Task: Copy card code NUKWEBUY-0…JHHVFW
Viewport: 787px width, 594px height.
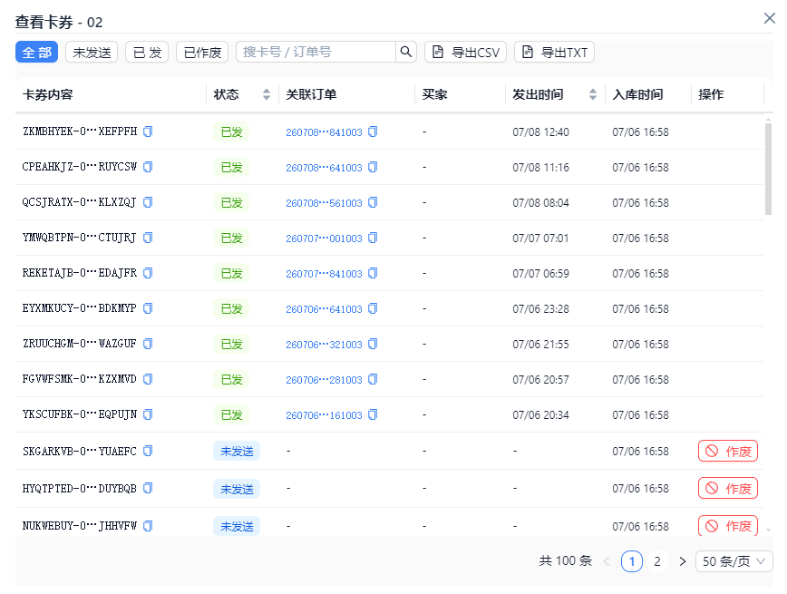Action: click(148, 526)
